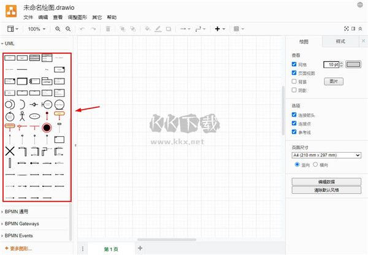Enable the 阴影 shadow checkbox

click(294, 90)
